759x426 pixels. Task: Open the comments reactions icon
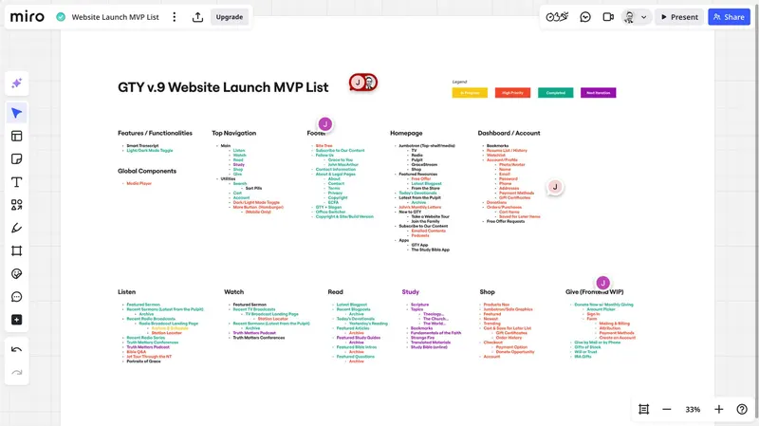[x=585, y=17]
